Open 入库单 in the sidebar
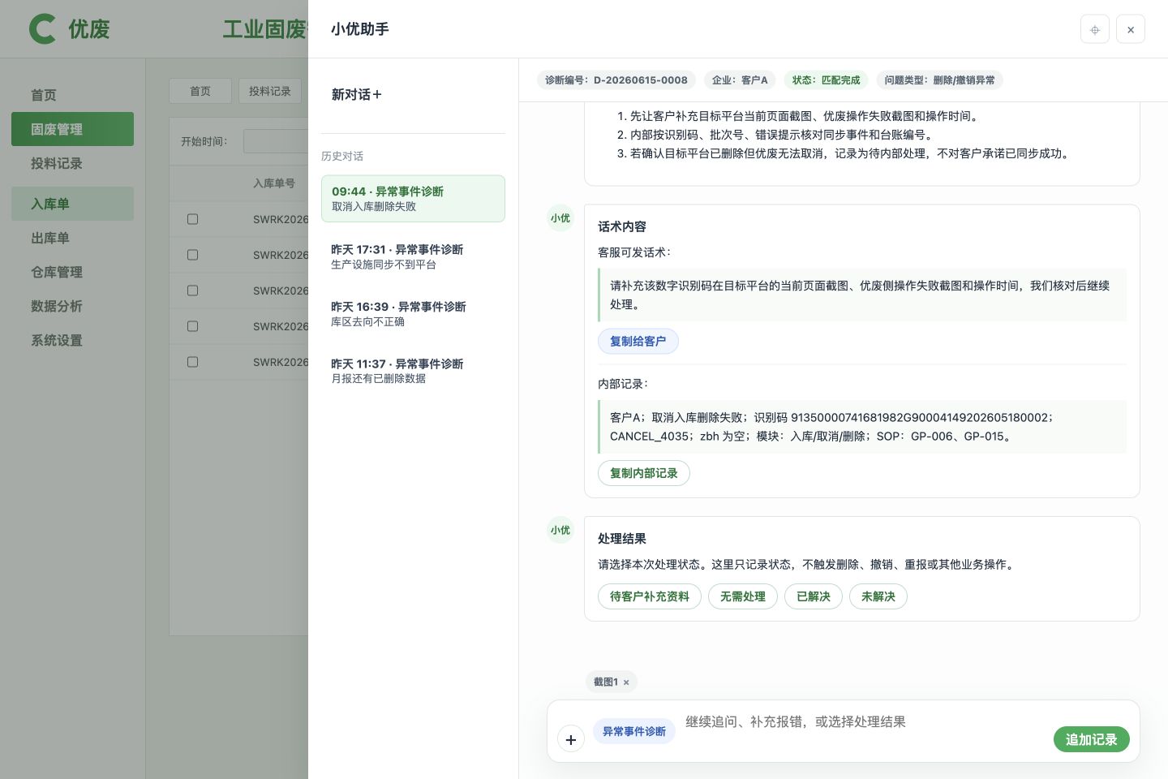This screenshot has height=779, width=1168. [x=72, y=204]
